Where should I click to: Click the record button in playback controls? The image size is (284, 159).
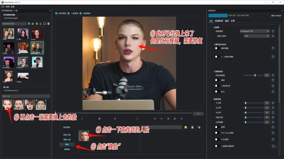(x=99, y=119)
